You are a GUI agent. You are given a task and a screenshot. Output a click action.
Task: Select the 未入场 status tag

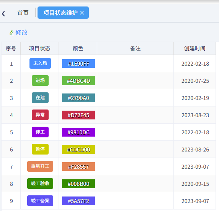40,63
